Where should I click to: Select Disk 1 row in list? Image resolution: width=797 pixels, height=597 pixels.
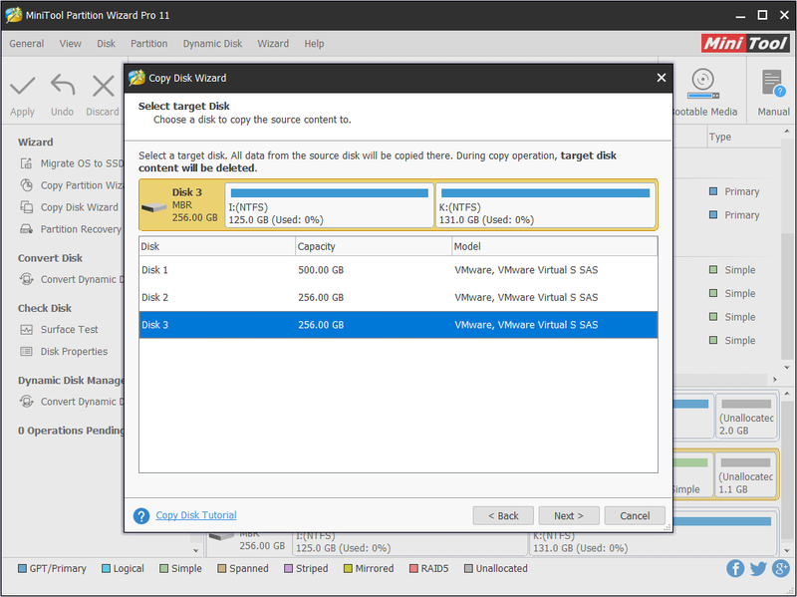(398, 270)
